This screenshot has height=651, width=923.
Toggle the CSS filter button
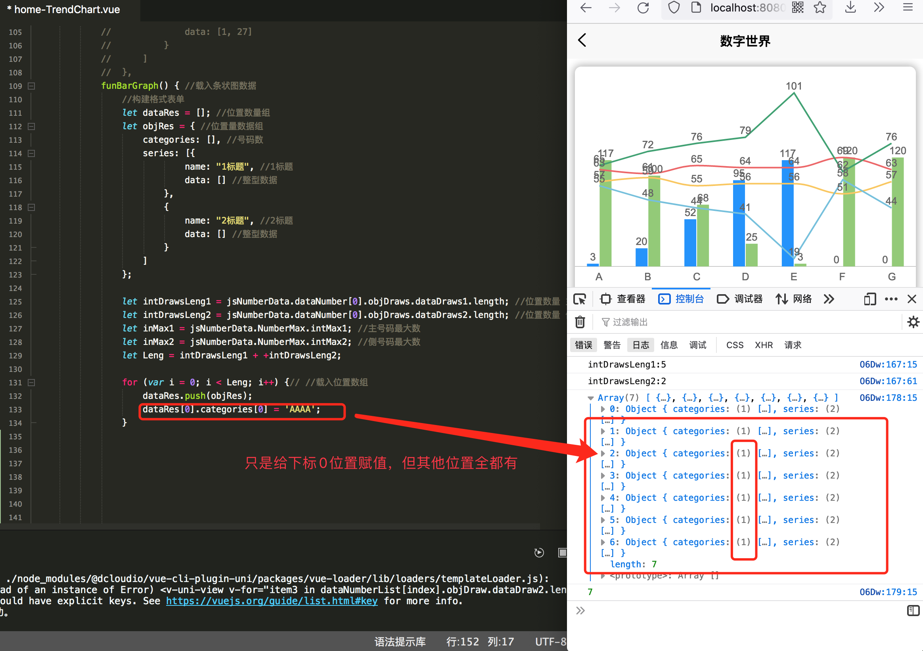tap(735, 345)
